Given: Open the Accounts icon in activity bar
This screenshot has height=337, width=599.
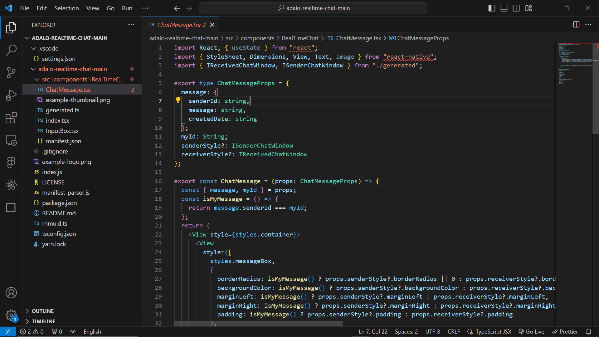Looking at the screenshot, I should (x=11, y=293).
